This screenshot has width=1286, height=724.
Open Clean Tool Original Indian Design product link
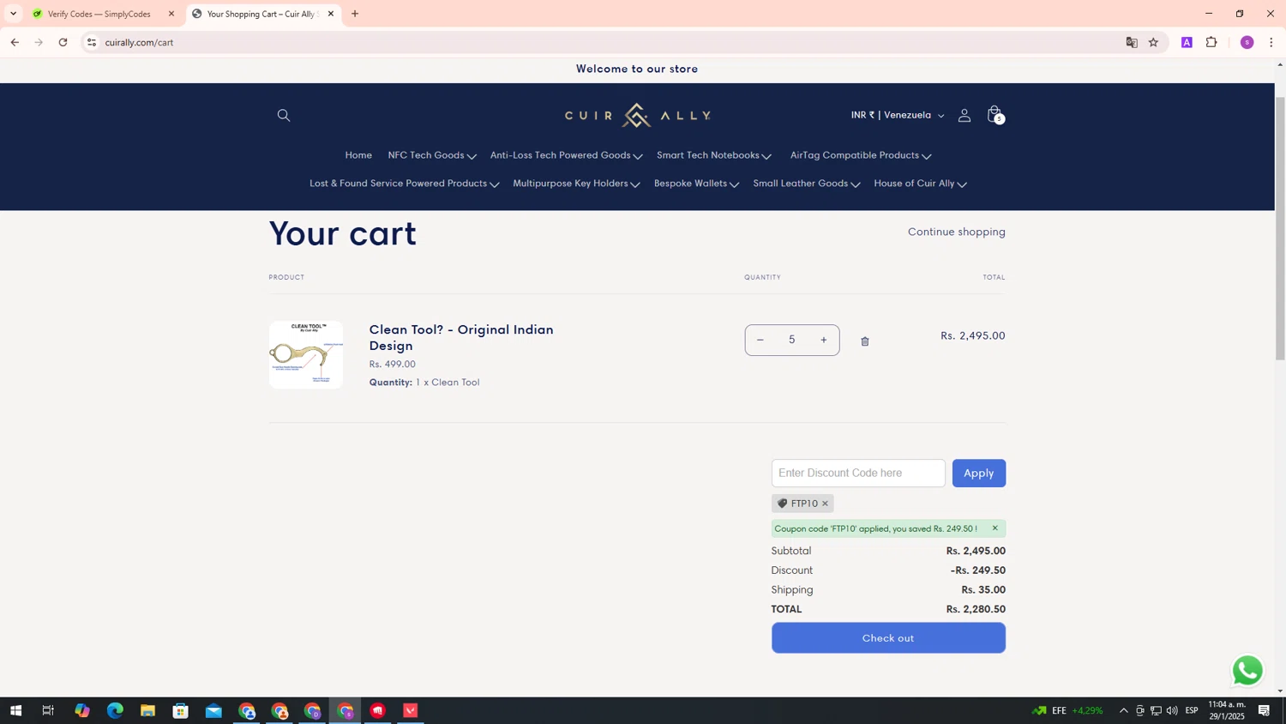click(x=461, y=337)
